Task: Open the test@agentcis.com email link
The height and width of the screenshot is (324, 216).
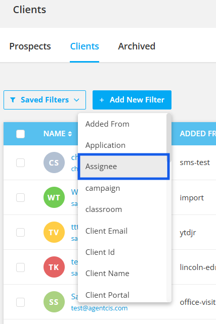Action: [x=100, y=308]
